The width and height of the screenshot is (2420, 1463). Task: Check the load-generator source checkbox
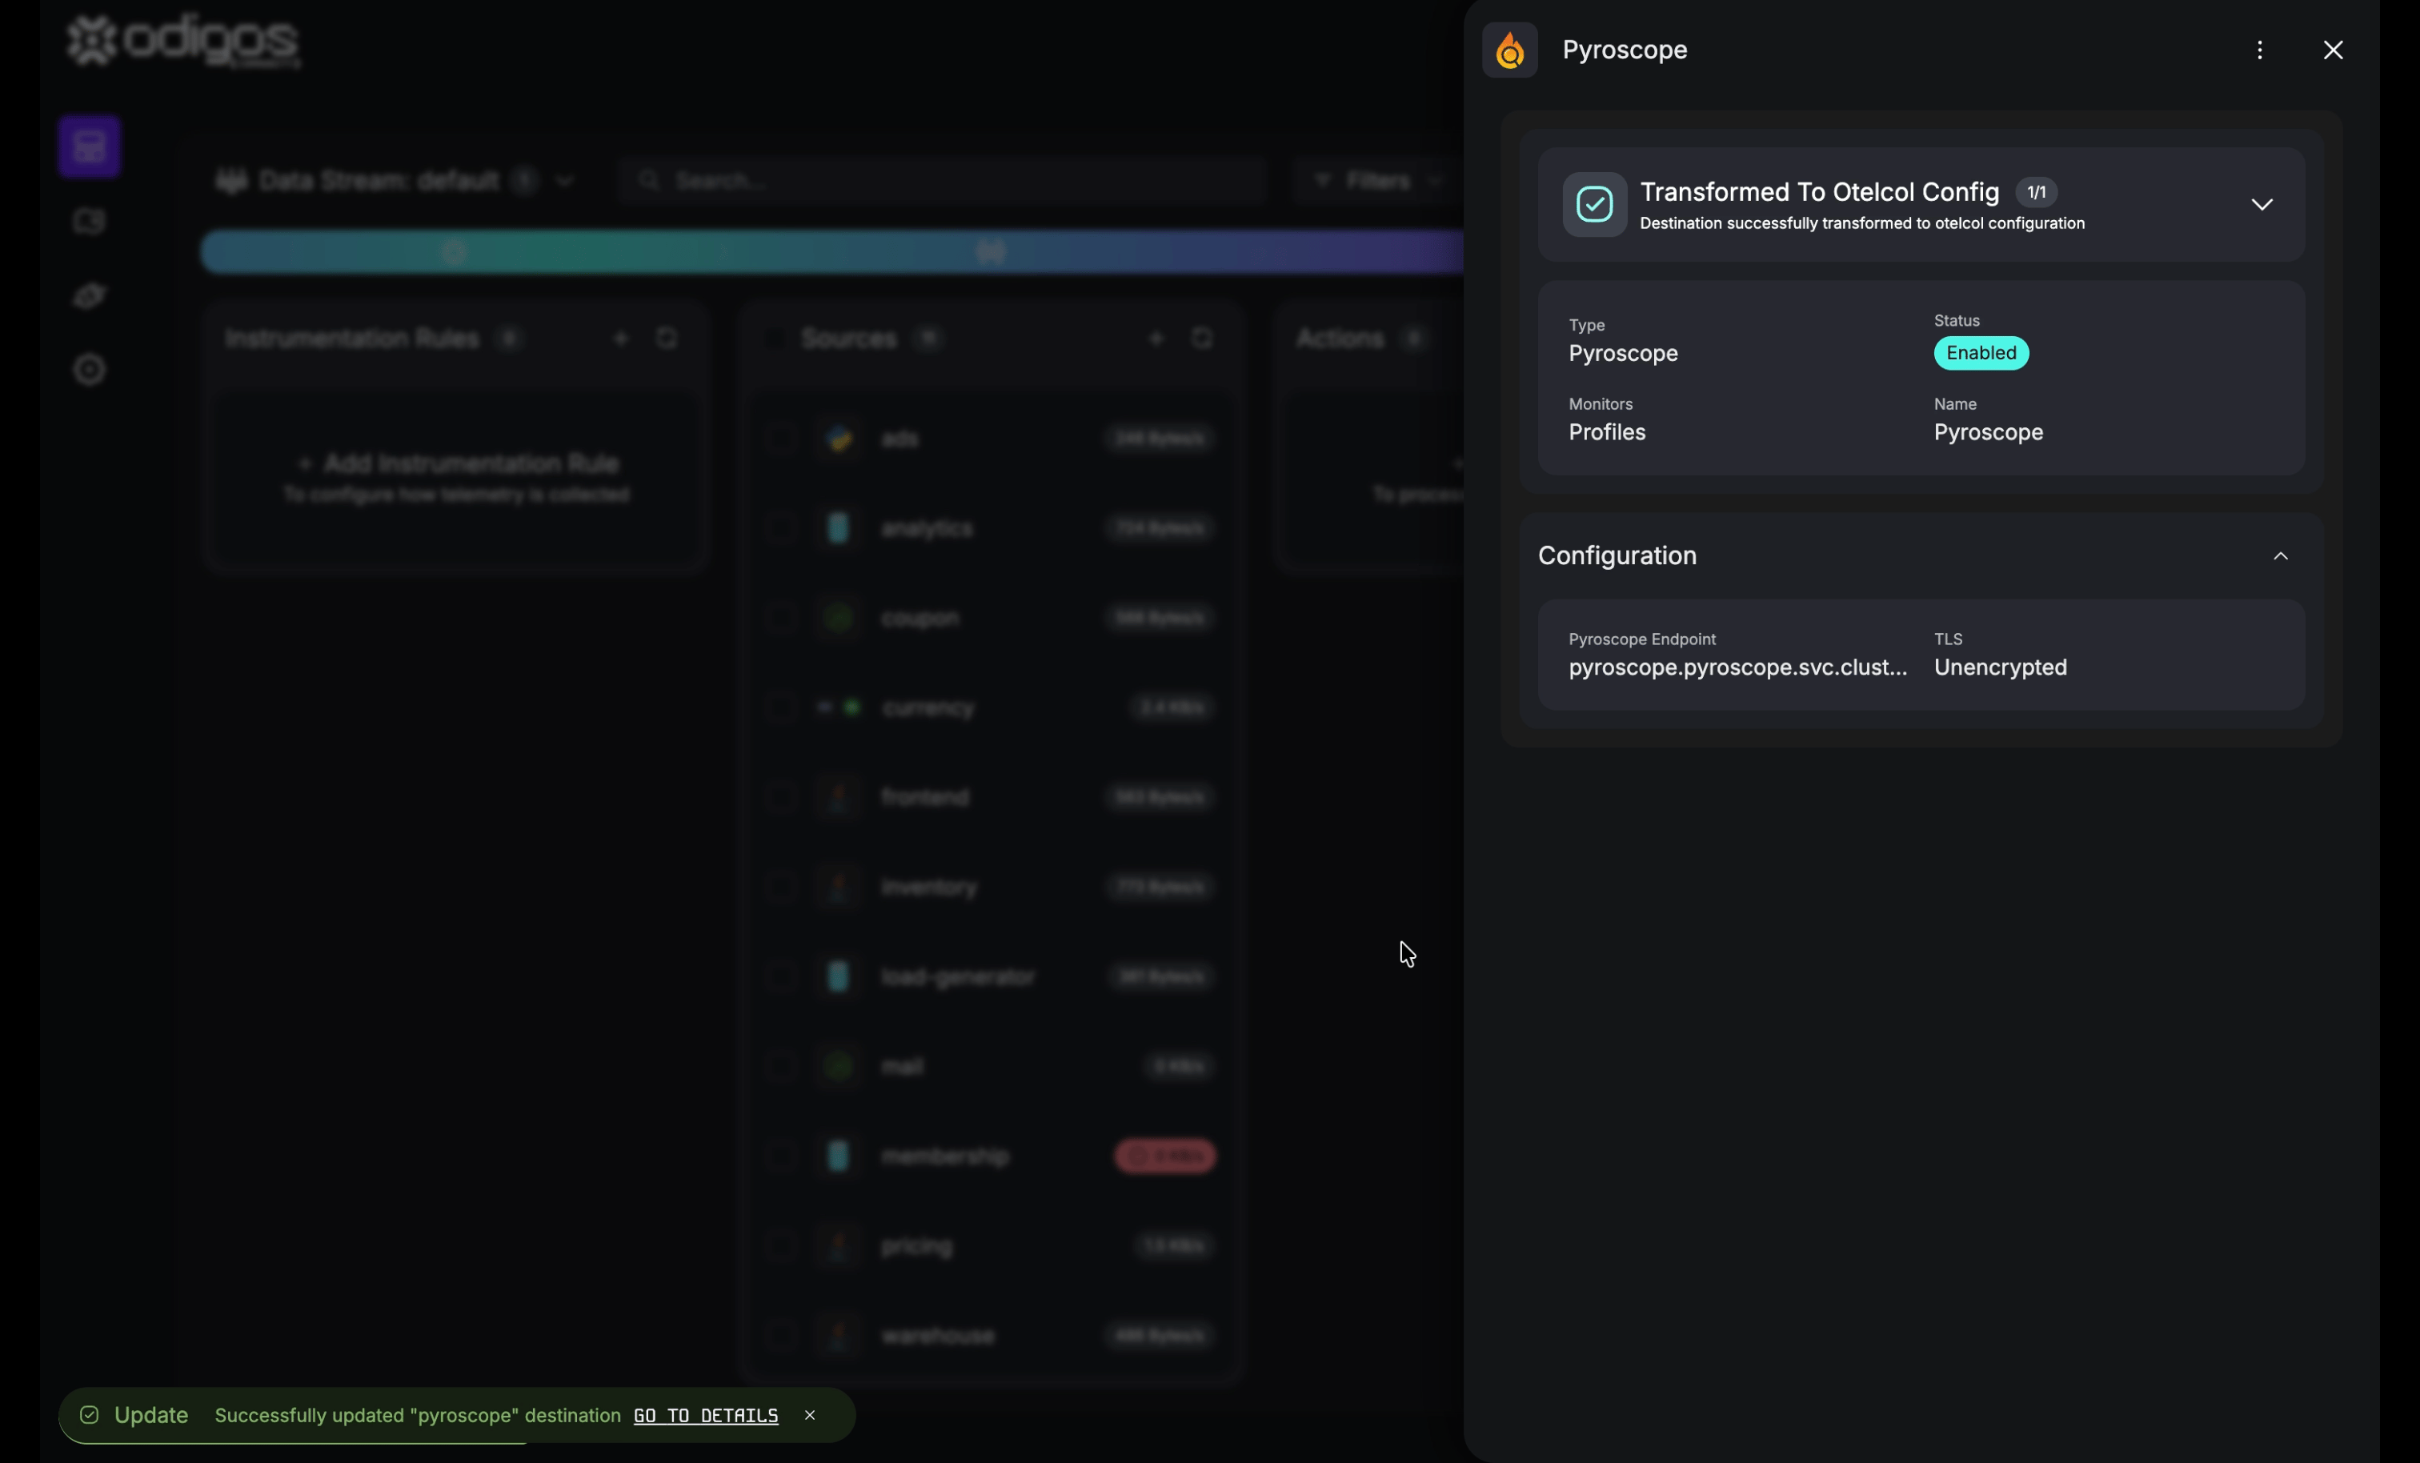pos(782,976)
